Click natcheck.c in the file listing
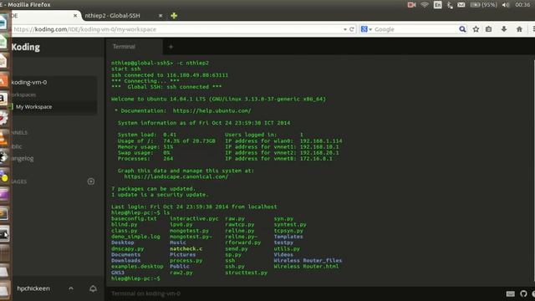This screenshot has width=535, height=301. coord(186,249)
